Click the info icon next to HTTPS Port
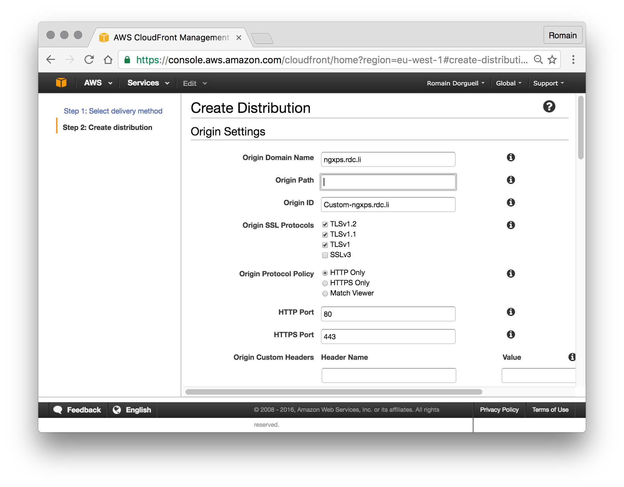This screenshot has height=487, width=624. pyautogui.click(x=511, y=334)
